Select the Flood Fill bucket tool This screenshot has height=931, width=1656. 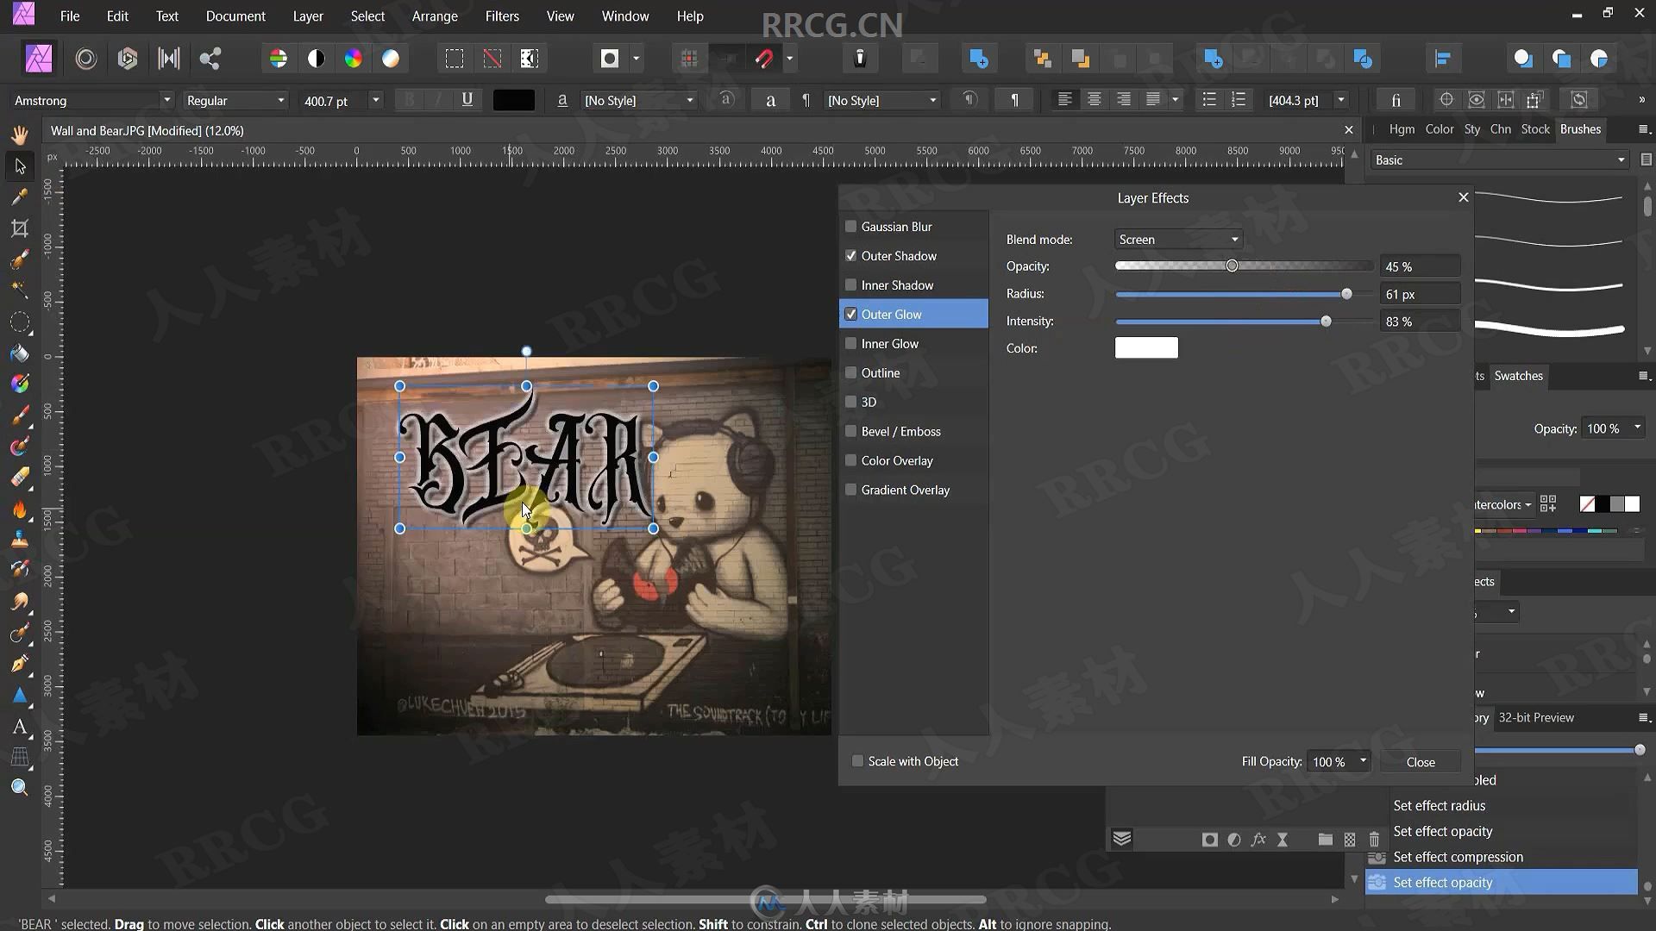click(20, 353)
